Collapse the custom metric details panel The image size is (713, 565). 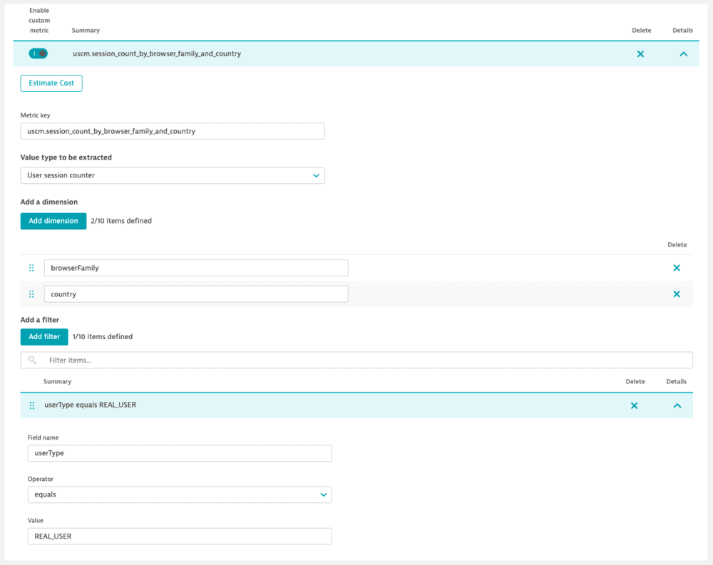point(682,53)
